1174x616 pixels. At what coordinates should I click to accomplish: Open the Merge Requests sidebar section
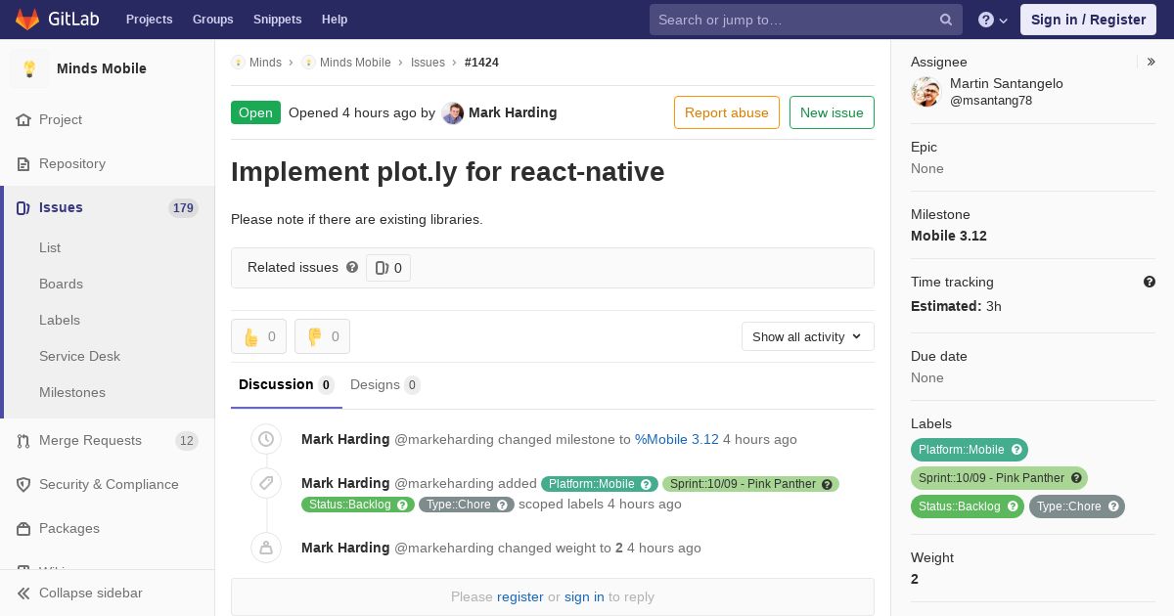point(90,440)
